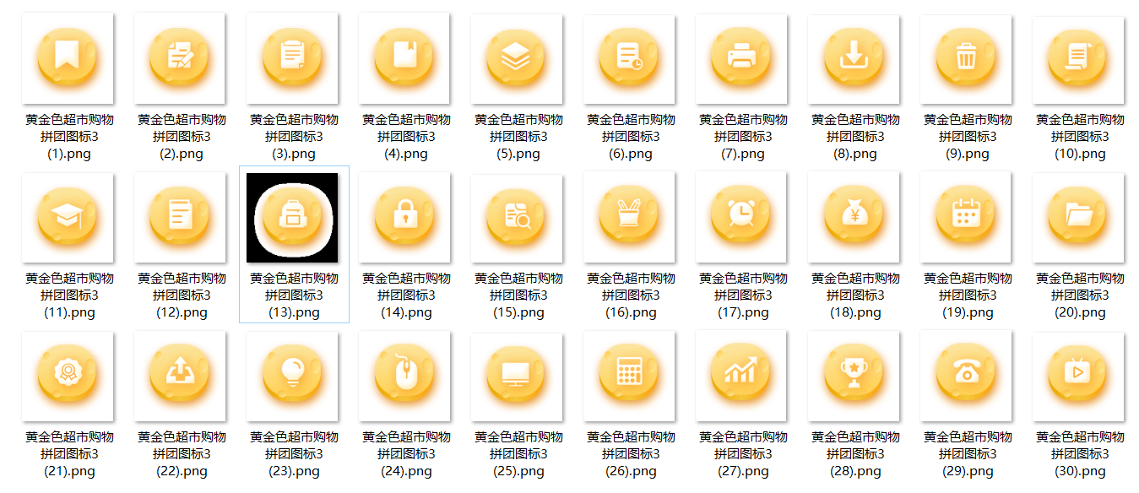Click file name ending in (7).png
The image size is (1139, 493).
[741, 137]
